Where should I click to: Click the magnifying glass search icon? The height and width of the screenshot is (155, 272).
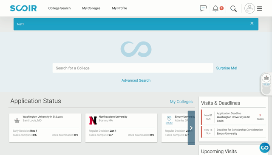[x=233, y=8]
